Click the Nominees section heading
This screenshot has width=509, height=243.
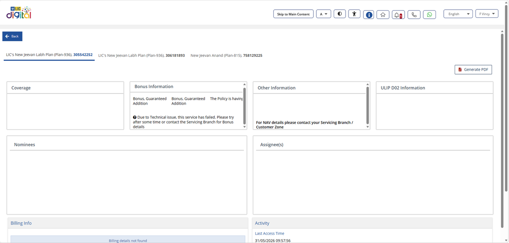tap(24, 145)
